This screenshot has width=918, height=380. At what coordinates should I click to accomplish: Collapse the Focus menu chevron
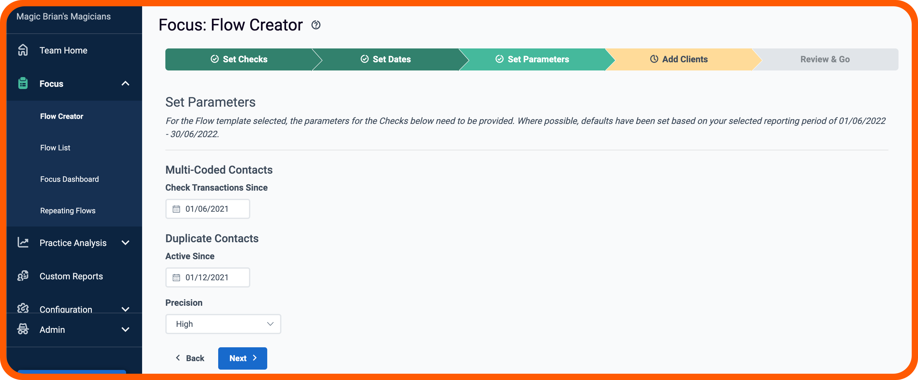[x=125, y=83]
